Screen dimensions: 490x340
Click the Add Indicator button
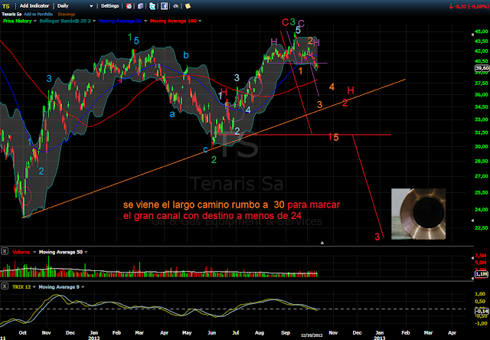coord(34,6)
